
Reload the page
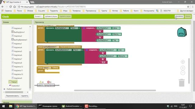pyautogui.click(x=11, y=7)
